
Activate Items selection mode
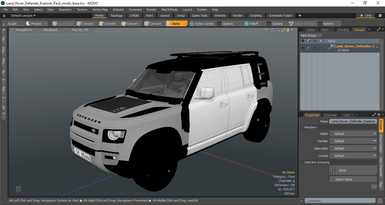click(176, 24)
